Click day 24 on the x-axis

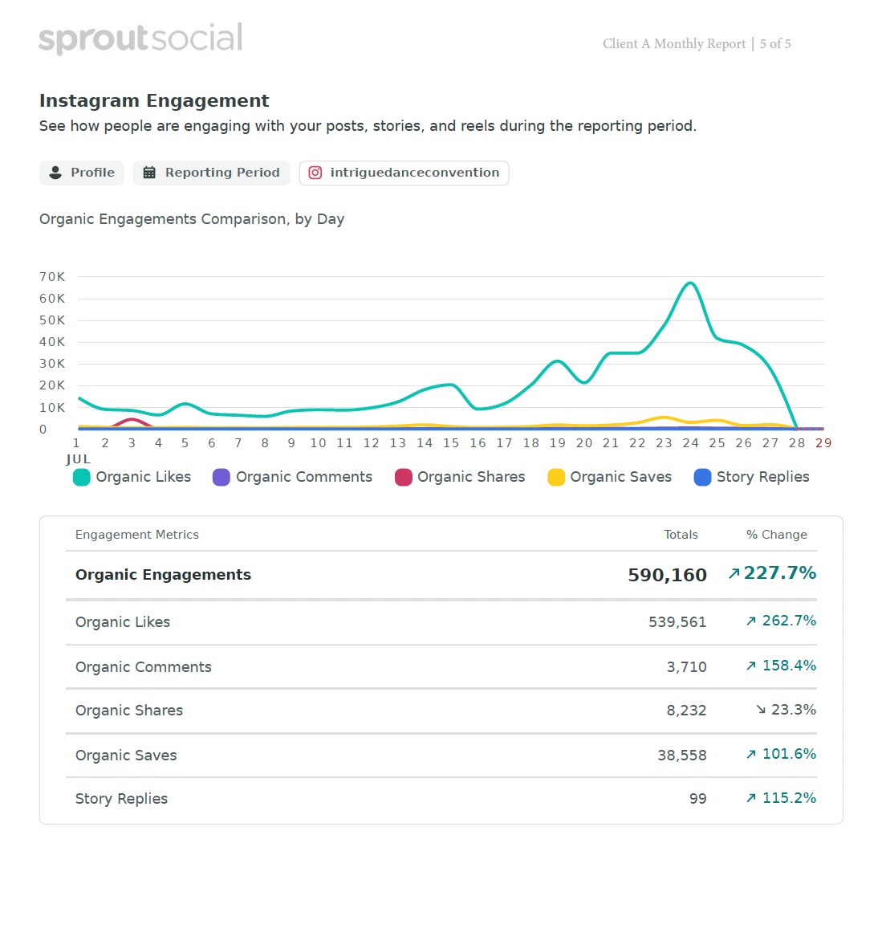691,443
